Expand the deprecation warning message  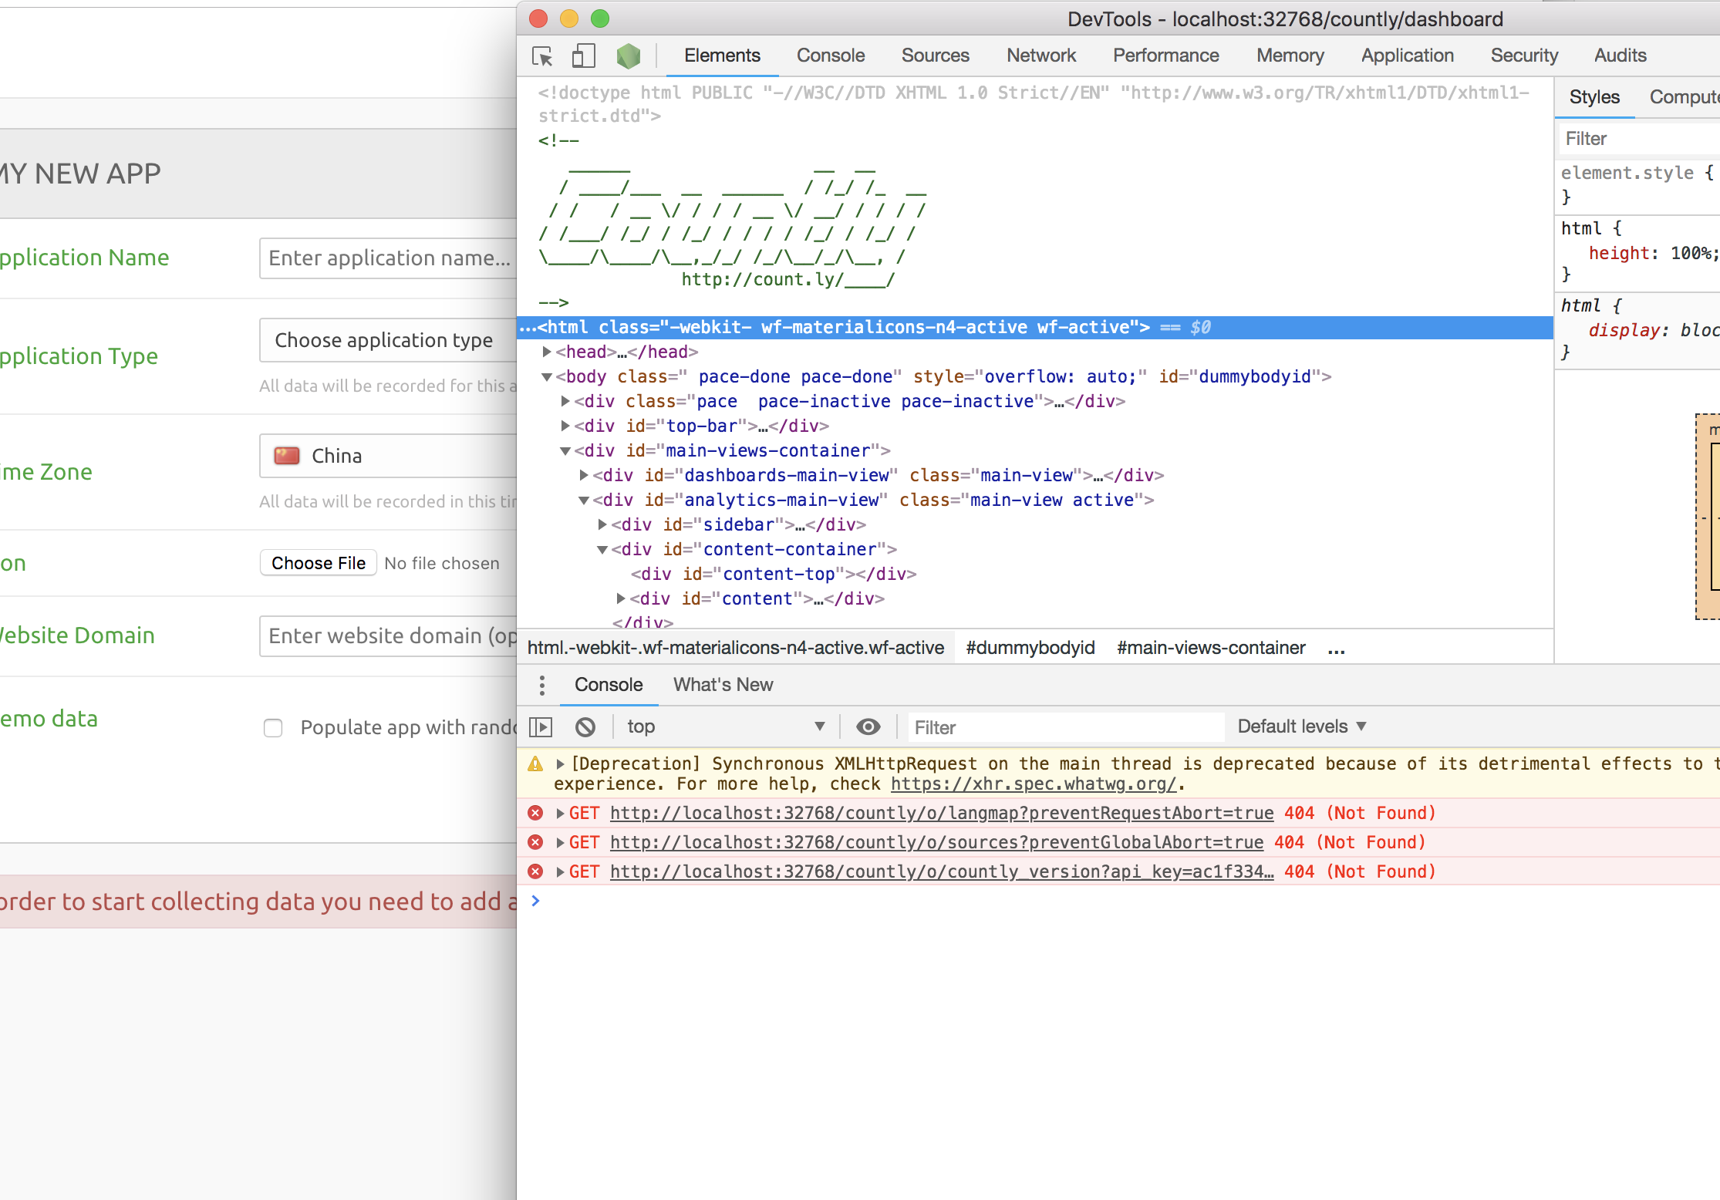[561, 763]
